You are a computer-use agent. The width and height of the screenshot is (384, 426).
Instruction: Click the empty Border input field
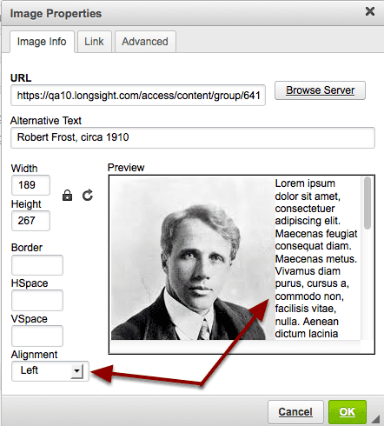pyautogui.click(x=37, y=265)
